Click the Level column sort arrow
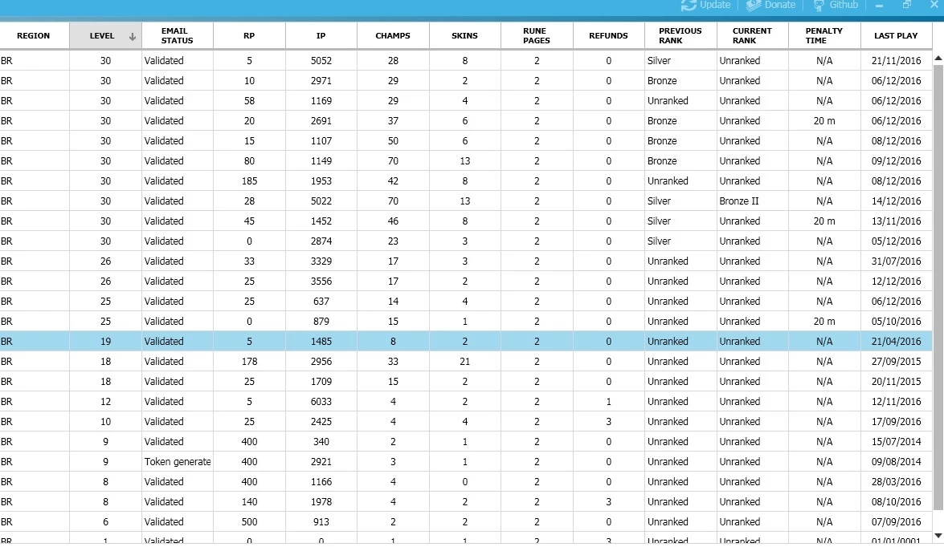 133,36
